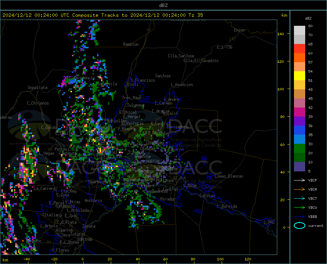
Task: Click the S_MARTIN place label
Action: point(150,162)
